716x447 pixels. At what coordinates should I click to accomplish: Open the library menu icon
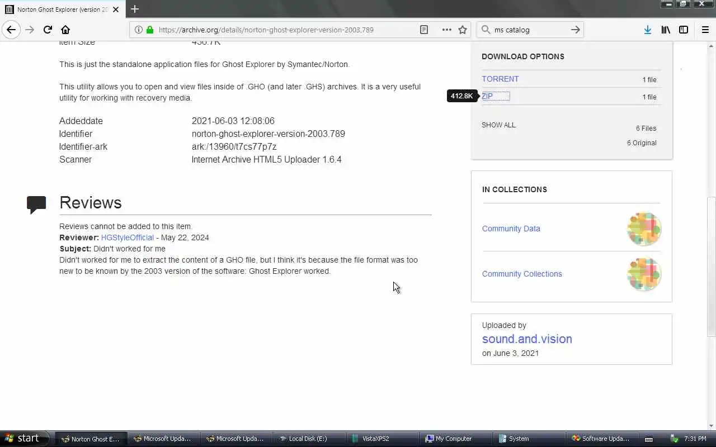coord(666,30)
